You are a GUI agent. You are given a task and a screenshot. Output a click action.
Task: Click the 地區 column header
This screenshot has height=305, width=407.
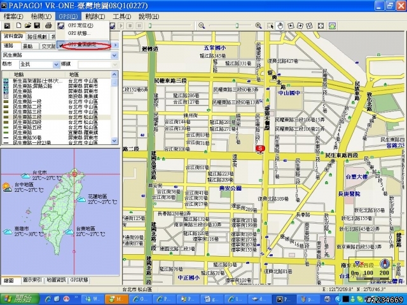(88, 74)
